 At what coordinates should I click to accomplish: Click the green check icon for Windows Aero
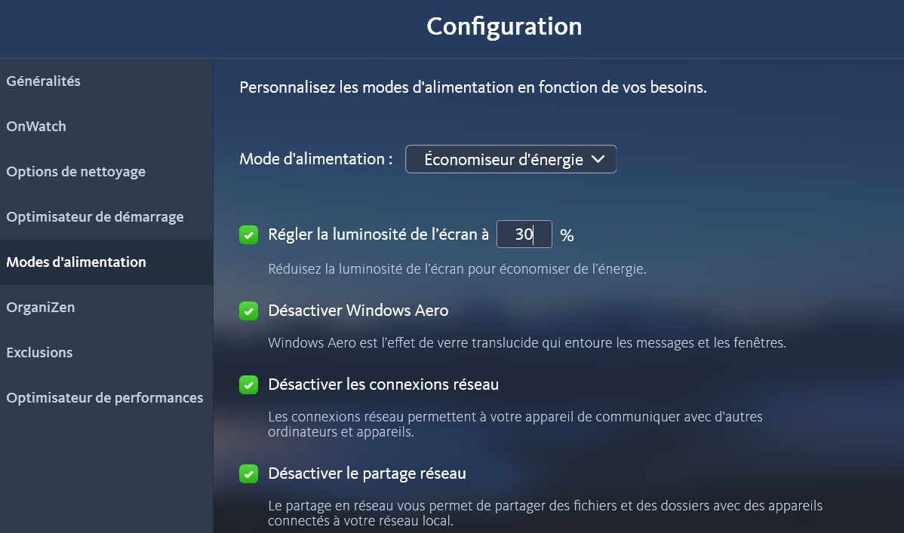[x=248, y=310]
